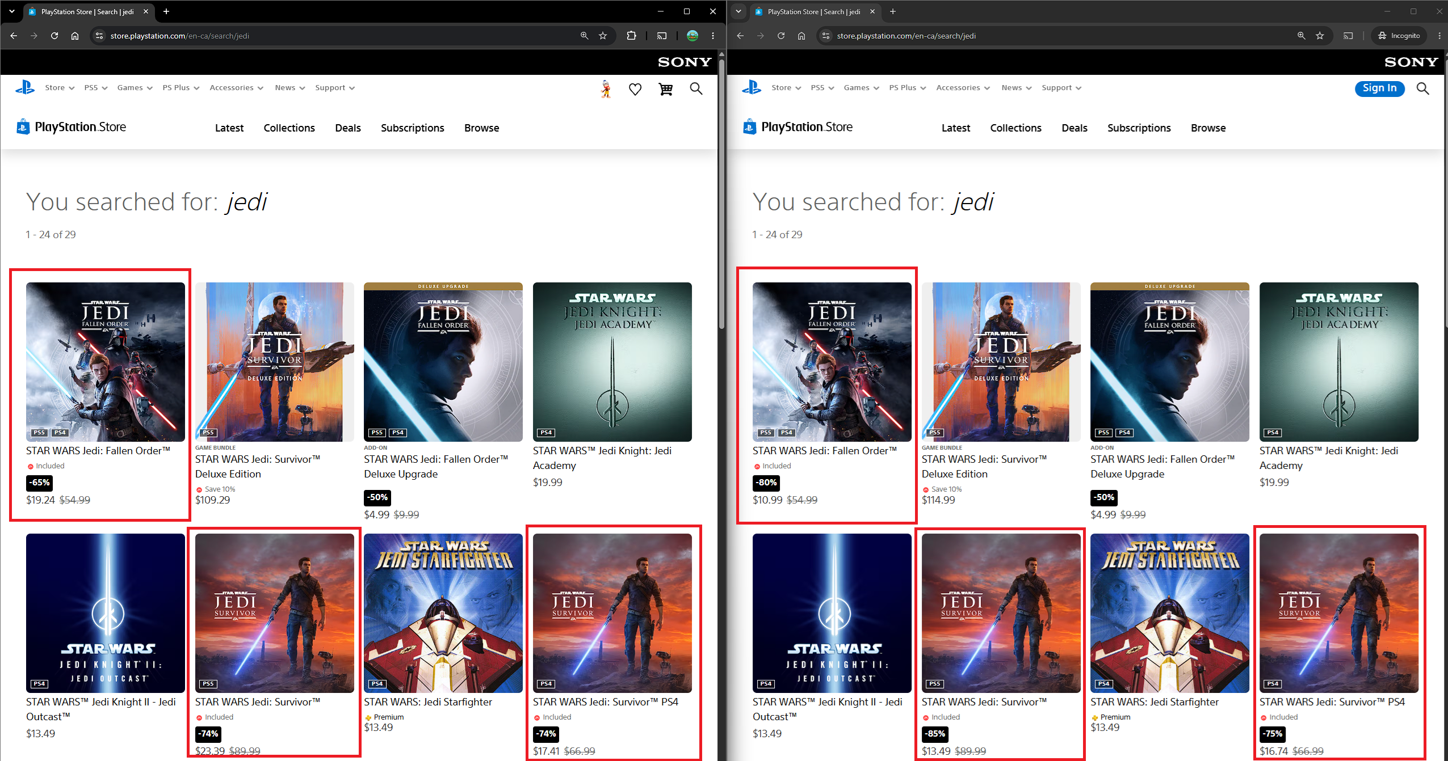
Task: Click the Incognito indicator button in right toolbar
Action: pos(1399,36)
